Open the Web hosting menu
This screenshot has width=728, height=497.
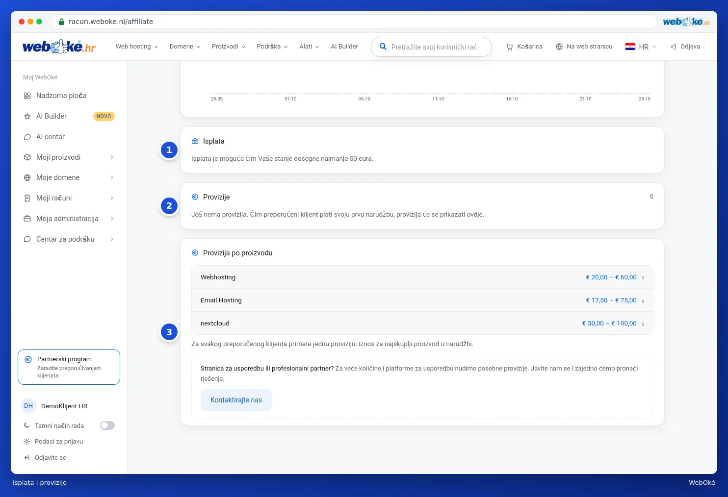tap(137, 47)
